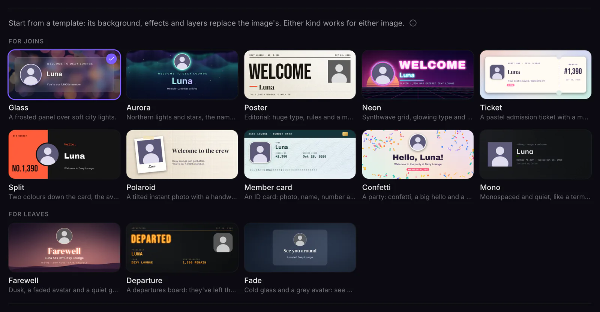Viewport: 600px width, 312px height.
Task: Choose the Ticket template thumbnail
Action: pos(535,75)
